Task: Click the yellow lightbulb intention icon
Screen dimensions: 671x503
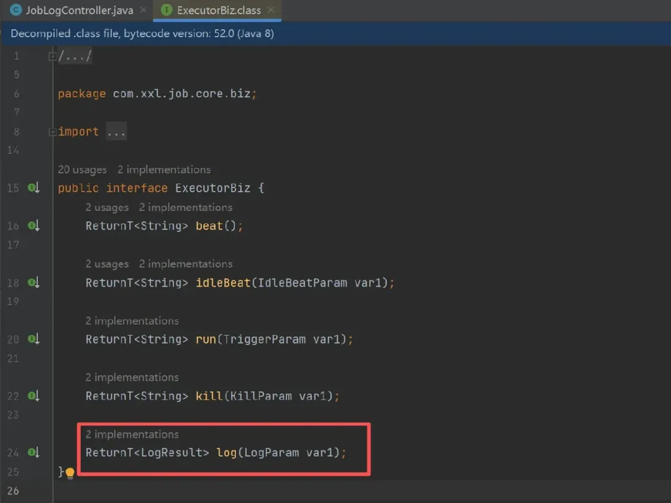Action: pos(70,473)
